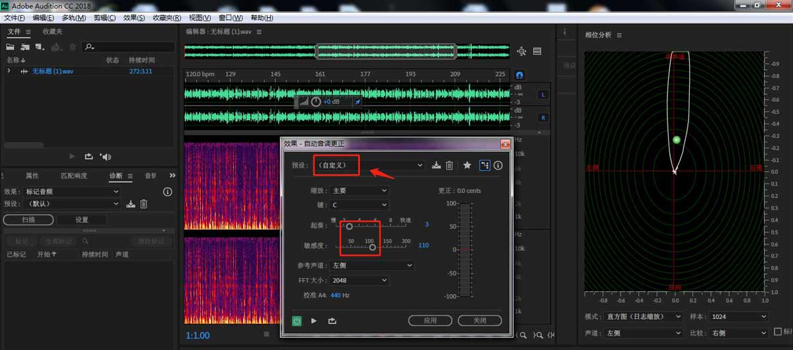The width and height of the screenshot is (793, 350).
Task: Click the 敏感度 sensitivity slider handle
Action: (373, 248)
